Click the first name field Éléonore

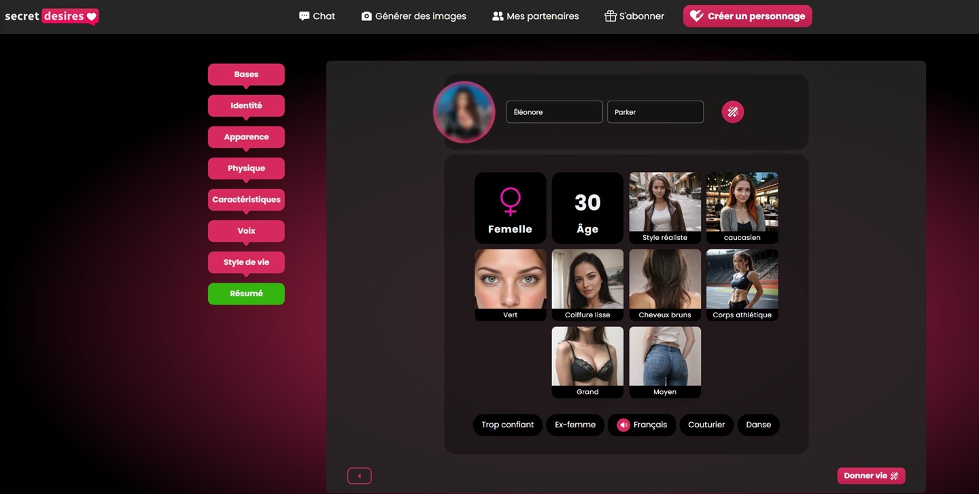click(x=554, y=112)
